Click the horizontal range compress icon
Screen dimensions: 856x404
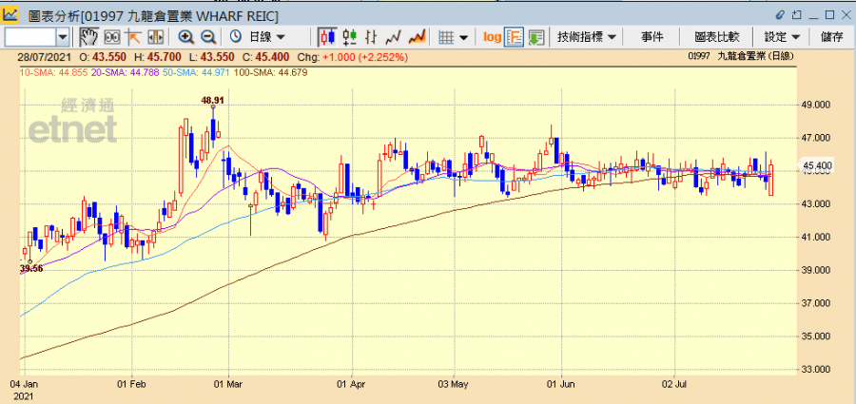(155, 36)
